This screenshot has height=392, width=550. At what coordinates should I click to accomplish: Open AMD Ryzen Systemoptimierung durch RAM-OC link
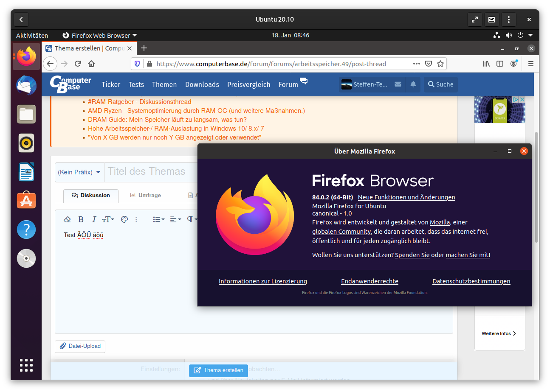tap(197, 111)
